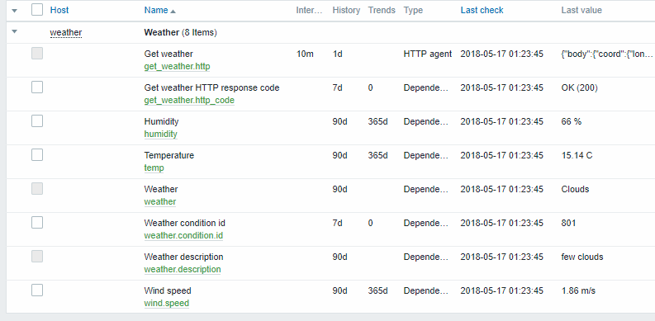Collapse all groups with header arrow
Image resolution: width=655 pixels, height=321 pixels.
click(x=15, y=11)
